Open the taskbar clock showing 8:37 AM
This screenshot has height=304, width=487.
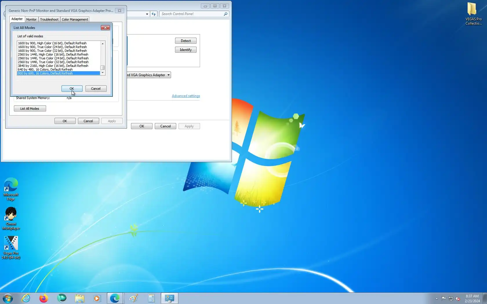[x=472, y=298]
